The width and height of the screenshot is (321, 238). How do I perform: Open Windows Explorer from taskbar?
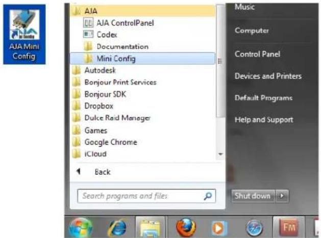coord(150,228)
